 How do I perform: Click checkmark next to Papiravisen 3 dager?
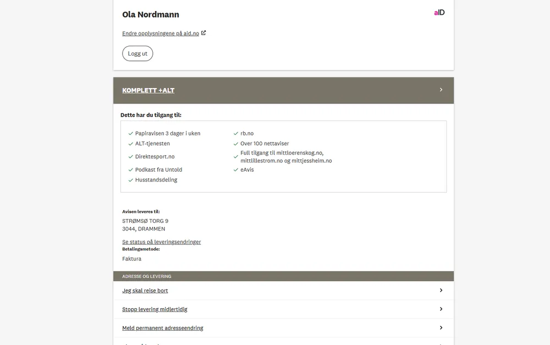130,134
